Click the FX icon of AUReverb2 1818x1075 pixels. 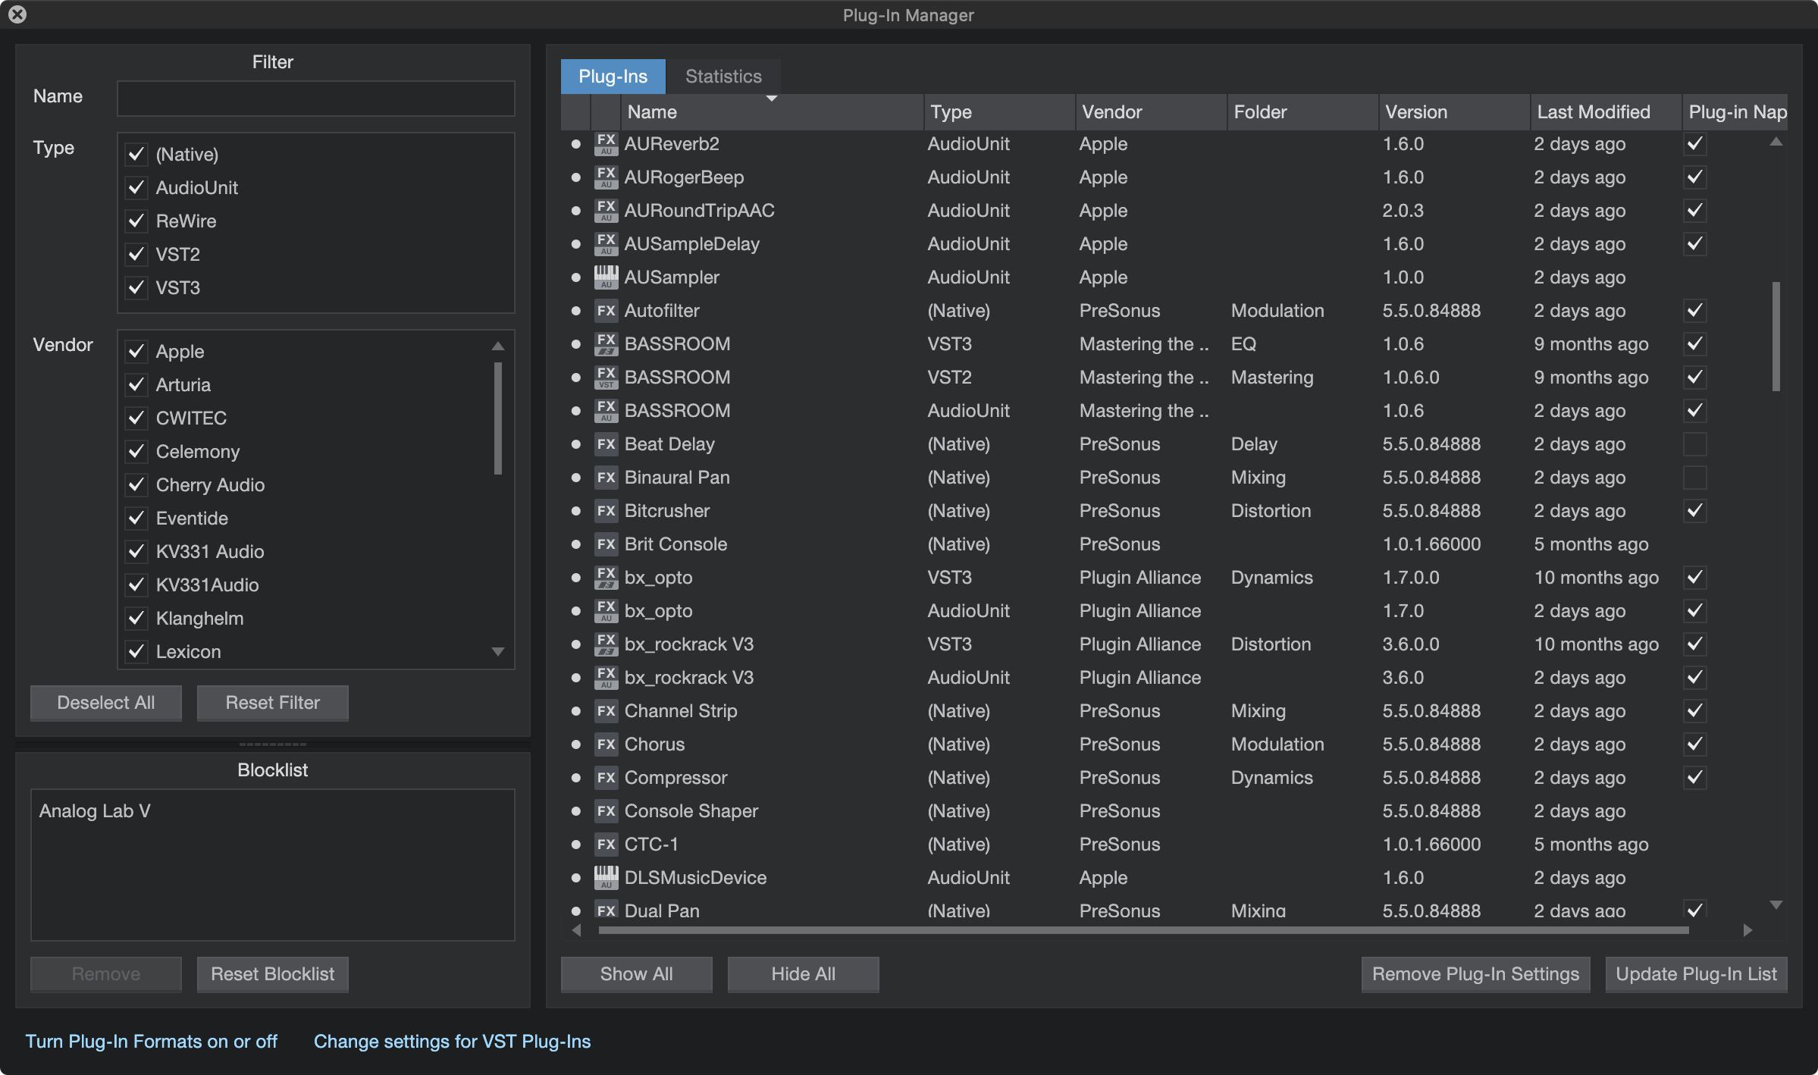[606, 144]
